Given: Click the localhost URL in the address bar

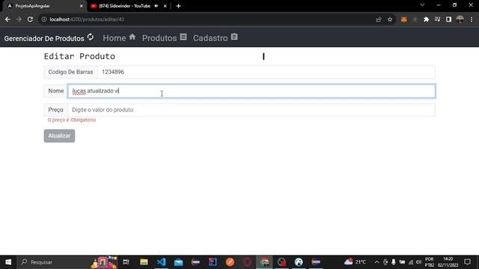Looking at the screenshot, I should (87, 19).
